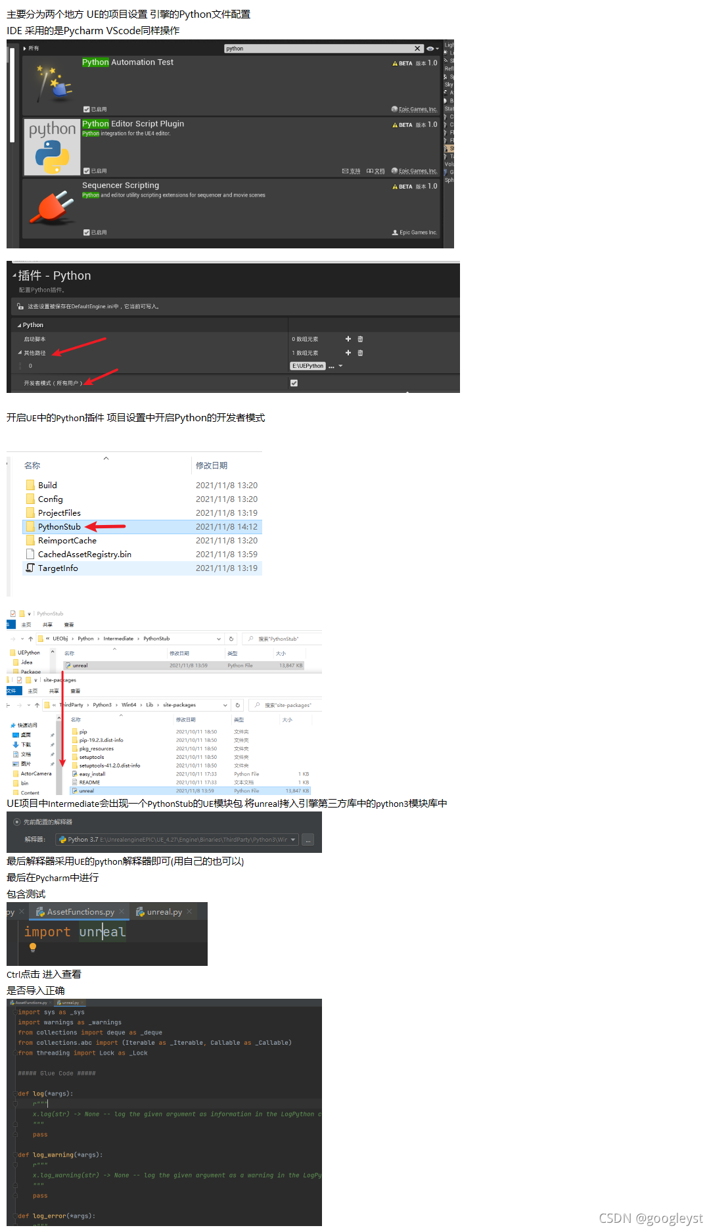Toggle 开发者模式 developer mode checkbox
This screenshot has width=713, height=1232.
pos(294,383)
